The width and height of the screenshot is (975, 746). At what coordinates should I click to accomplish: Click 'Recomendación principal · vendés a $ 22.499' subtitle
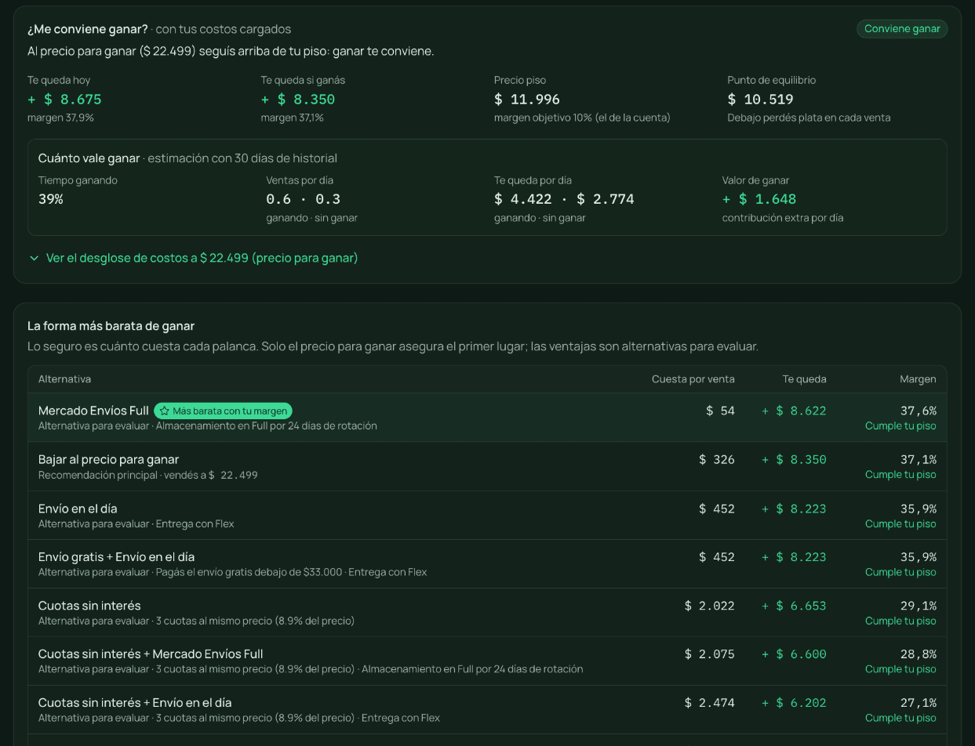click(x=148, y=475)
